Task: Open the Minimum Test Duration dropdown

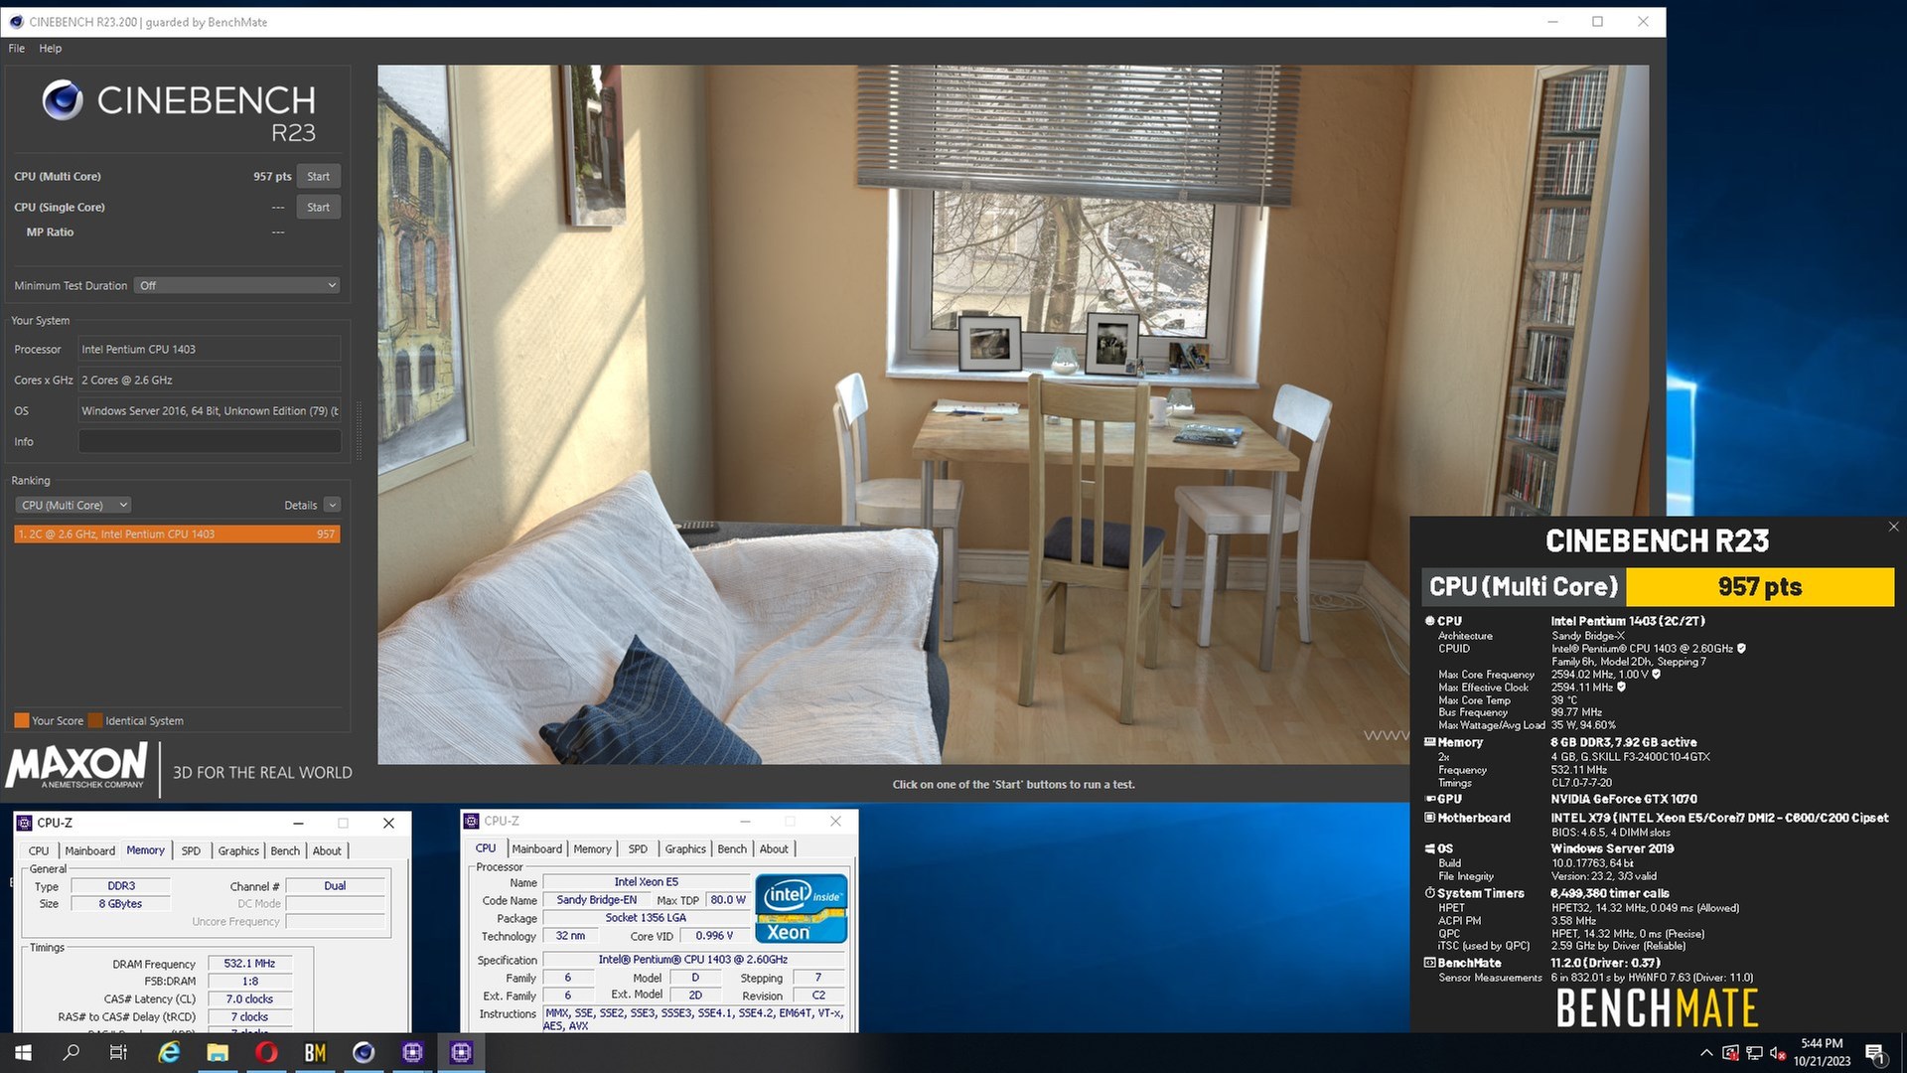Action: pyautogui.click(x=237, y=285)
